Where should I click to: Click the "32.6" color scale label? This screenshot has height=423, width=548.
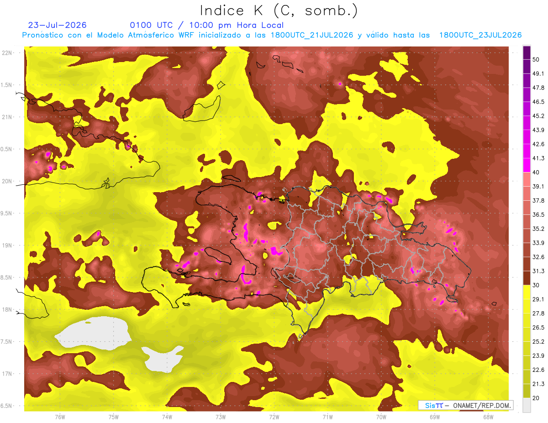pyautogui.click(x=538, y=257)
